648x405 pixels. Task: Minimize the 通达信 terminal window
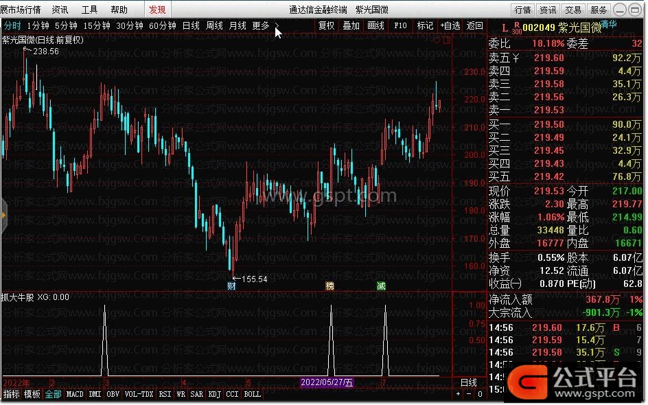coord(619,10)
